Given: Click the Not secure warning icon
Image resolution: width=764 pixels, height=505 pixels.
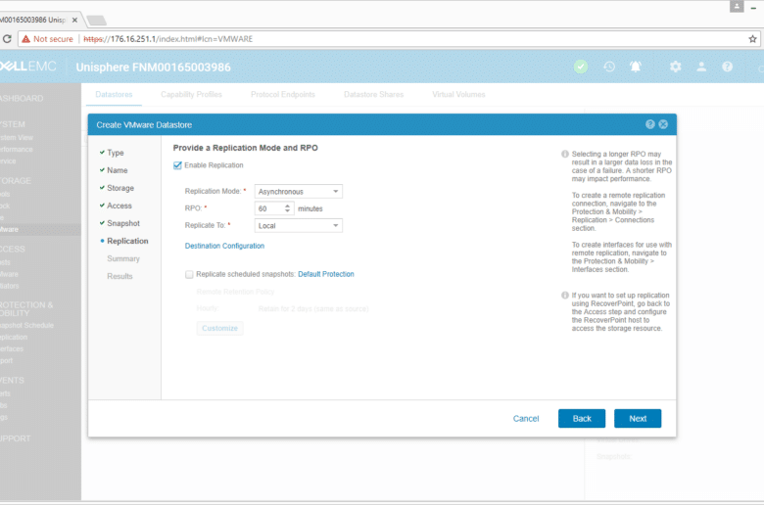Looking at the screenshot, I should click(x=25, y=39).
